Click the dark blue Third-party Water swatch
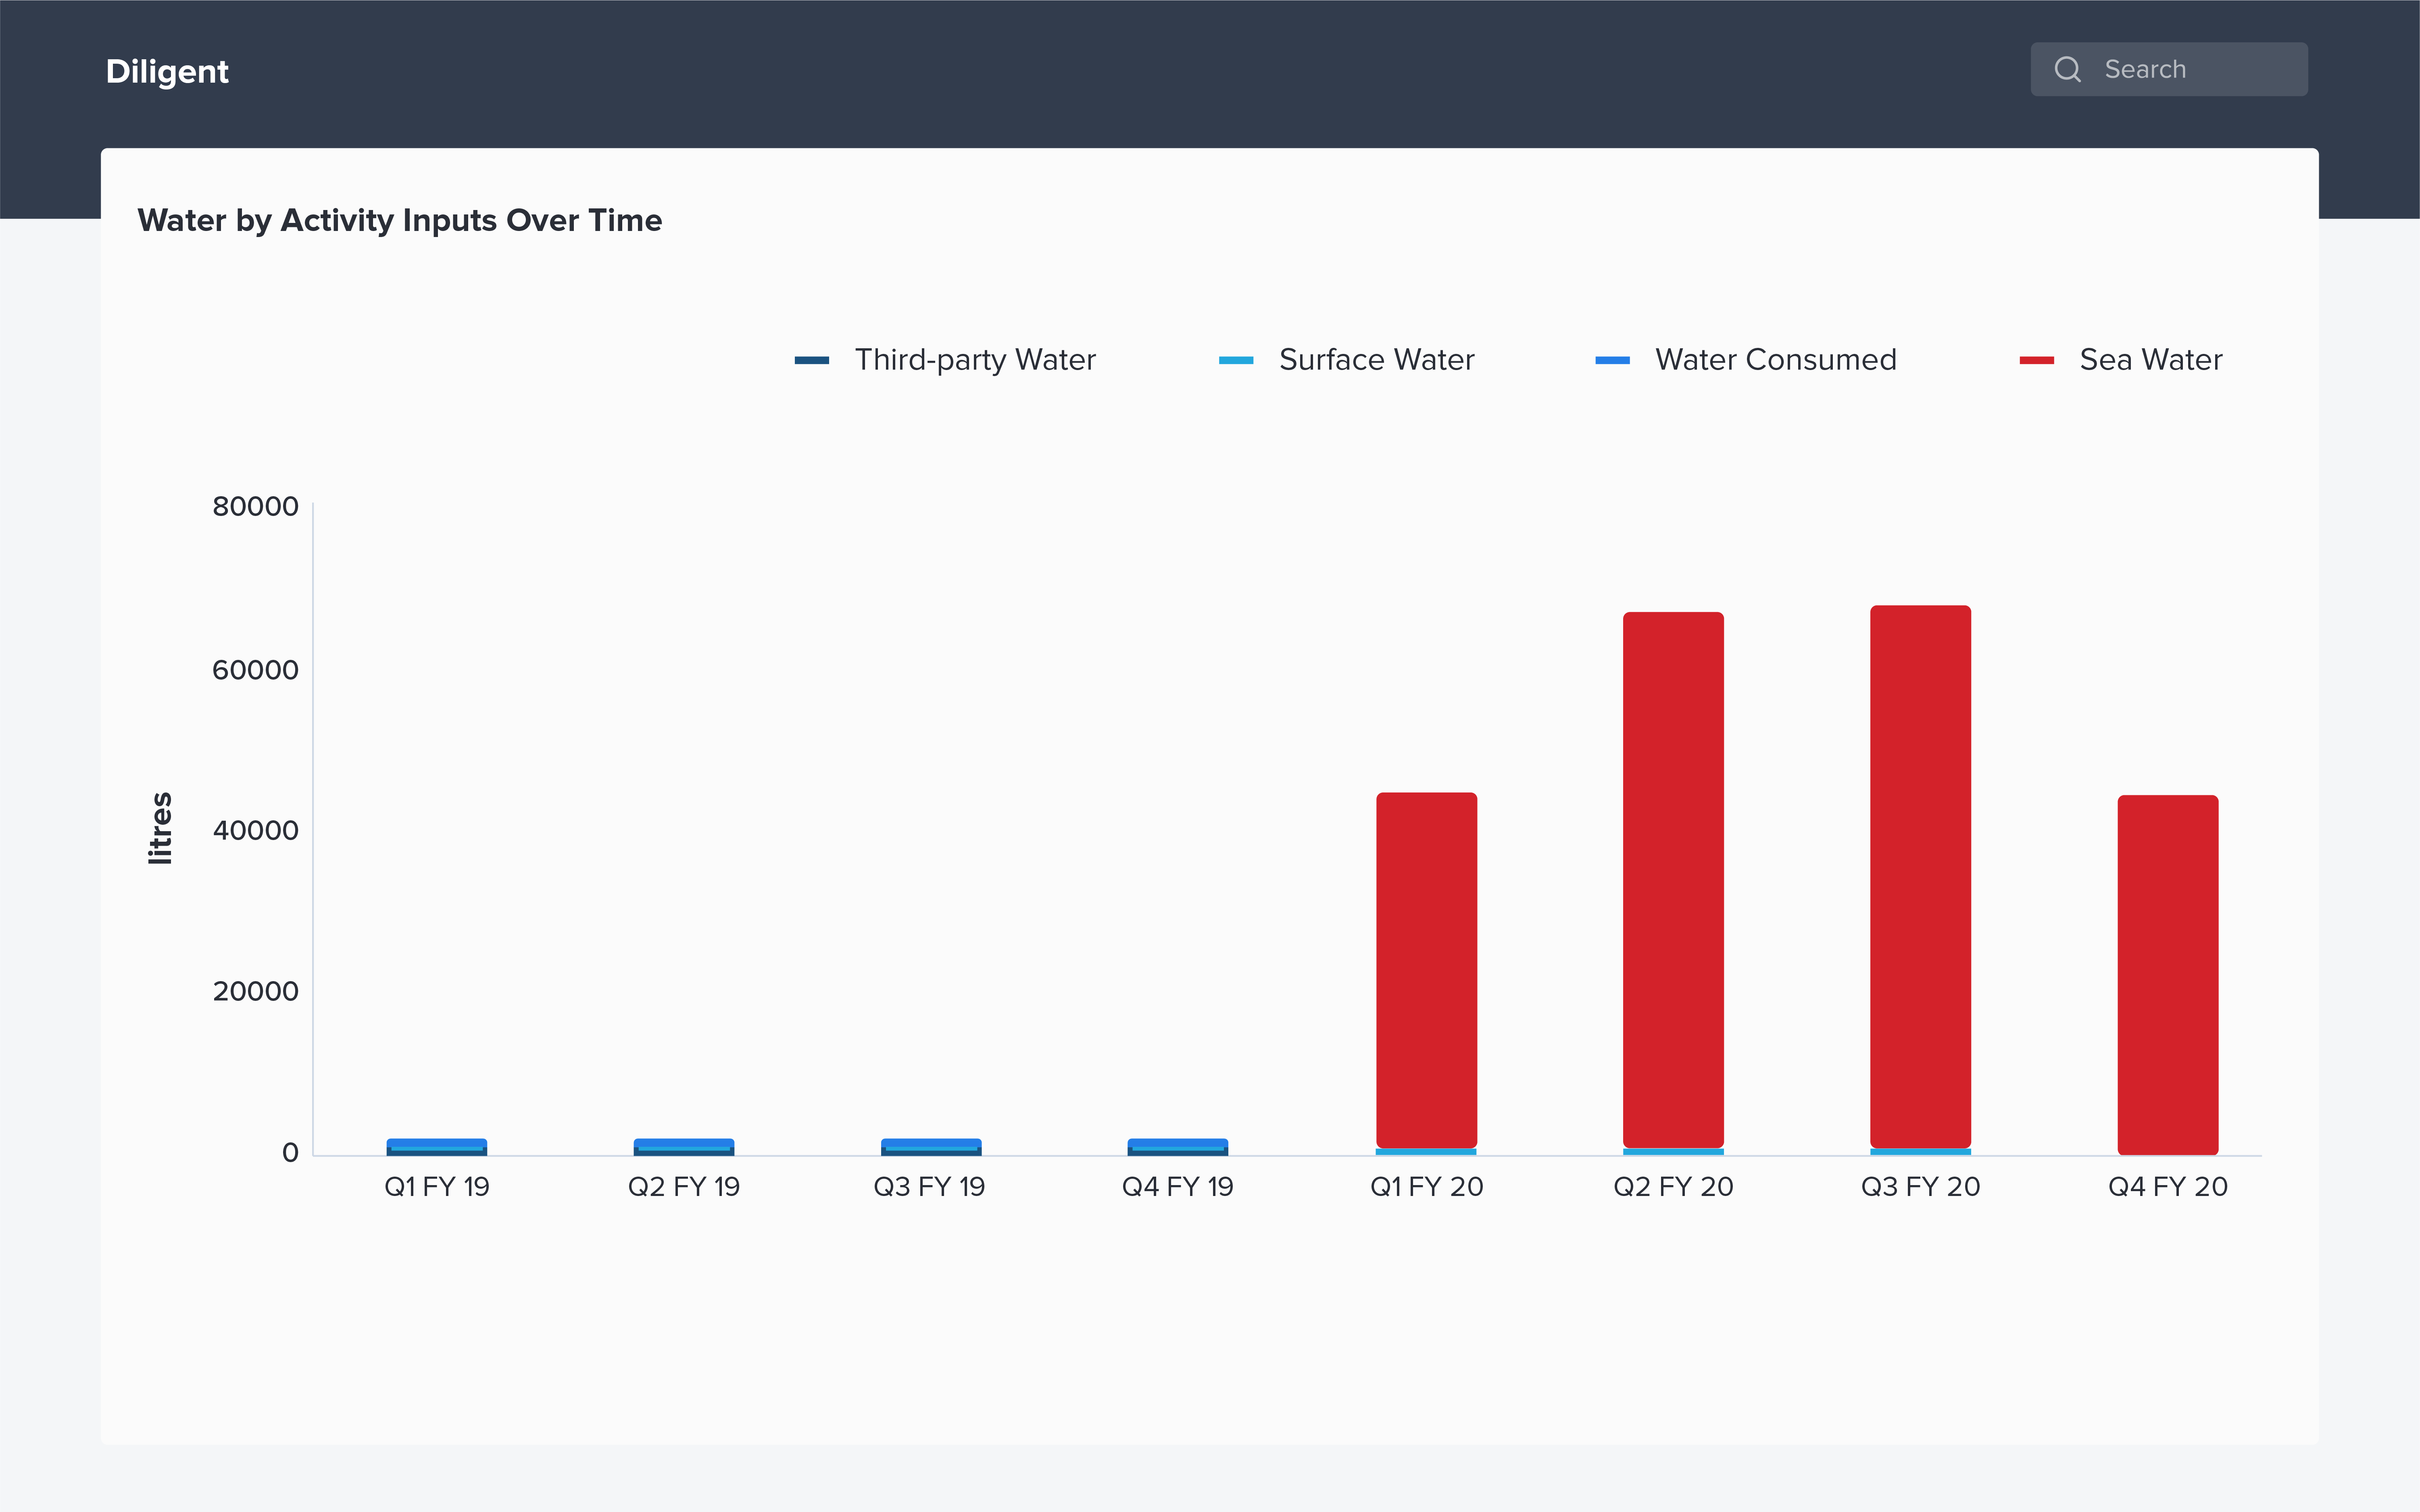 pyautogui.click(x=811, y=360)
